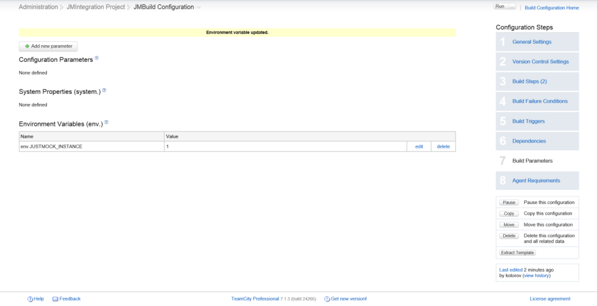Screen dimensions: 597x306
Task: Open step 2 Version Control Settings
Action: click(x=537, y=61)
